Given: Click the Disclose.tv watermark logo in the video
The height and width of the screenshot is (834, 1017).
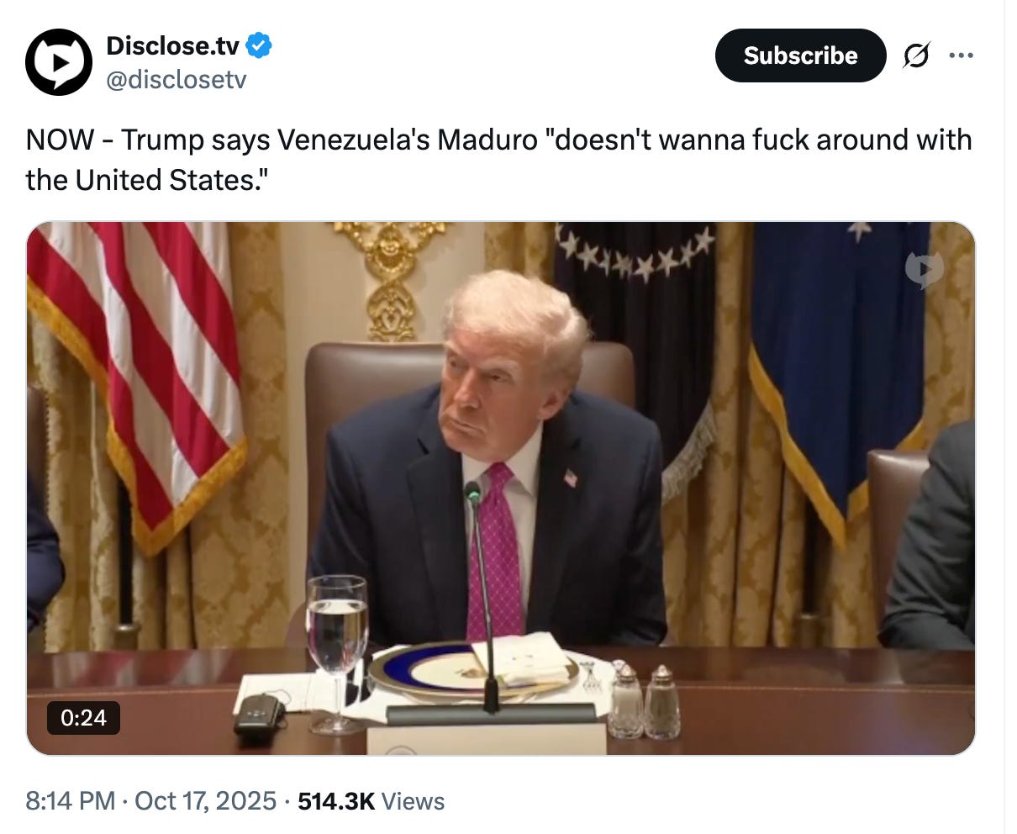Looking at the screenshot, I should click(924, 269).
